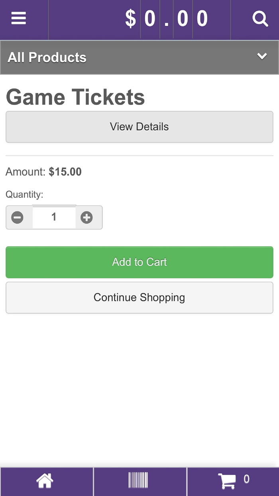Tap the minus icon to decrease quantity

(18, 218)
